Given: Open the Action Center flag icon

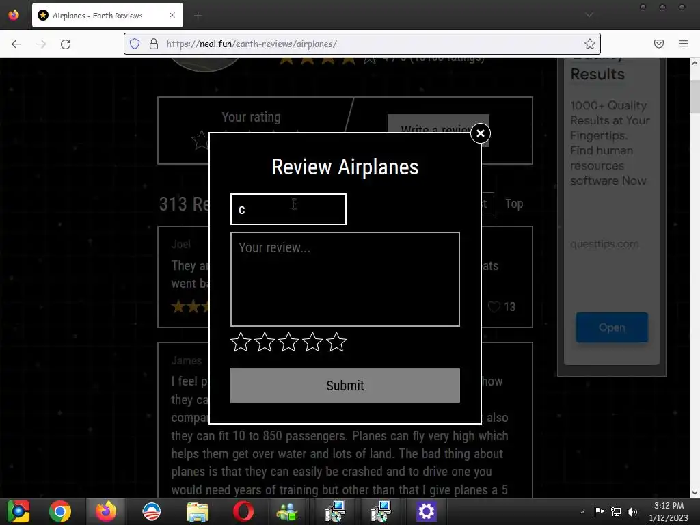Looking at the screenshot, I should coord(599,511).
